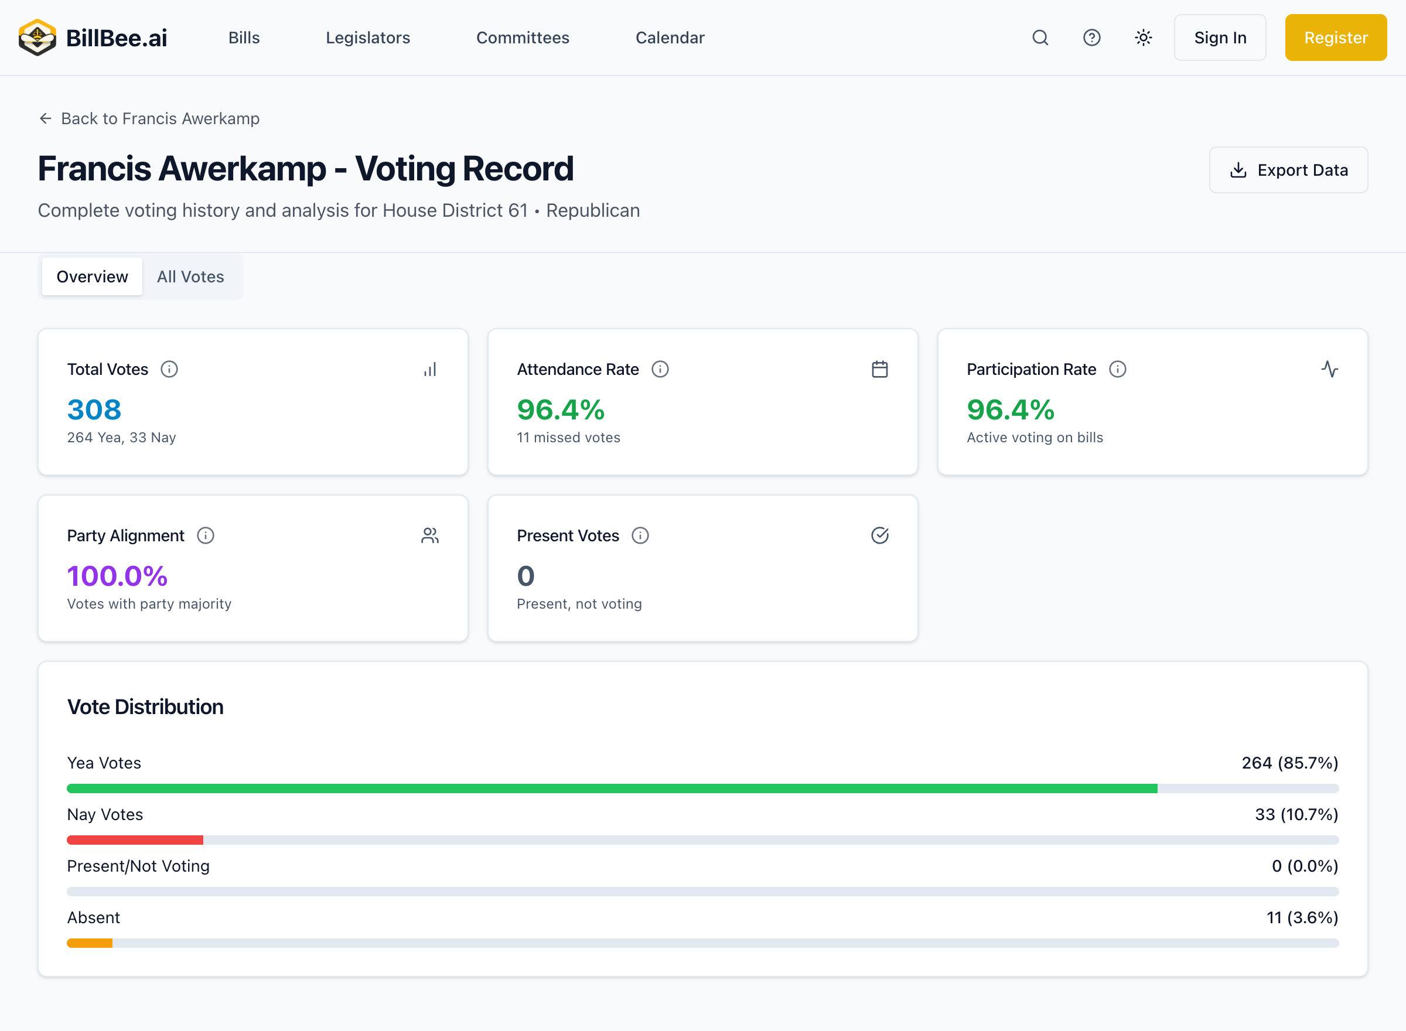This screenshot has width=1406, height=1031.
Task: Open the Attendance Rate info tooltip
Action: pyautogui.click(x=661, y=369)
